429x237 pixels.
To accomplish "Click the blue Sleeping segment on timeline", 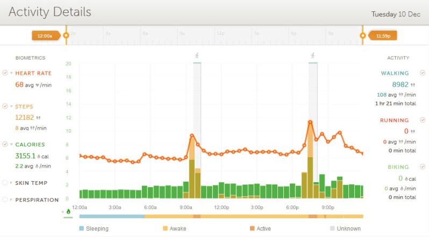I will (111, 217).
